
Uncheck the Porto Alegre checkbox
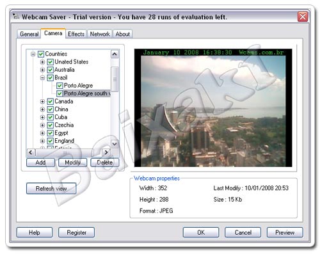(60, 86)
